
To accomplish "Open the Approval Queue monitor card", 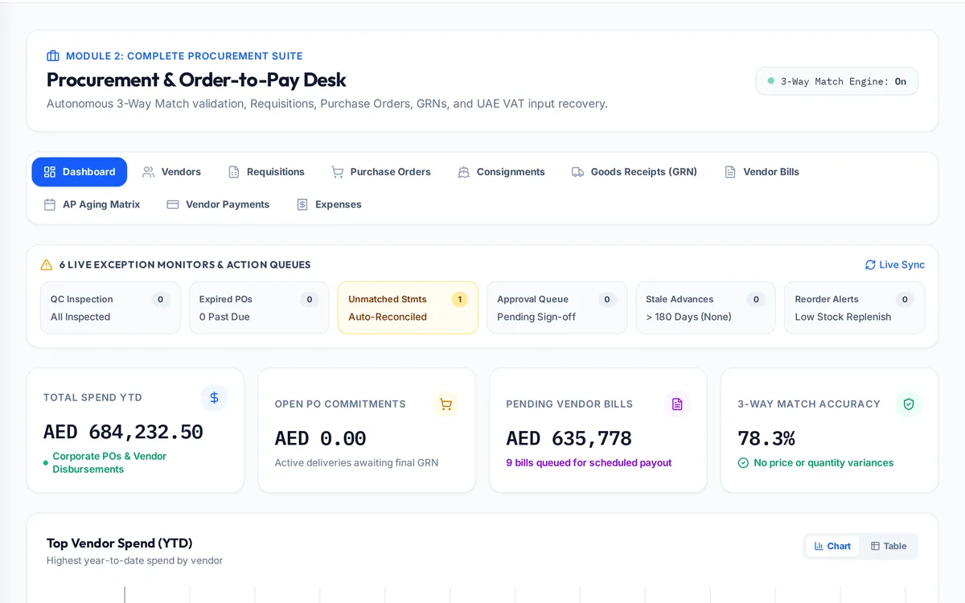I will click(x=556, y=307).
